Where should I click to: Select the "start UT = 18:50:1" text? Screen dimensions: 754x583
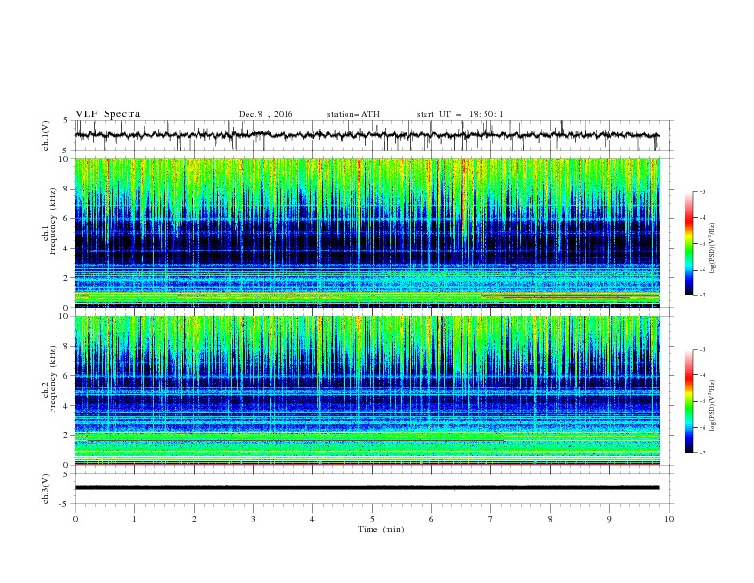coord(460,114)
